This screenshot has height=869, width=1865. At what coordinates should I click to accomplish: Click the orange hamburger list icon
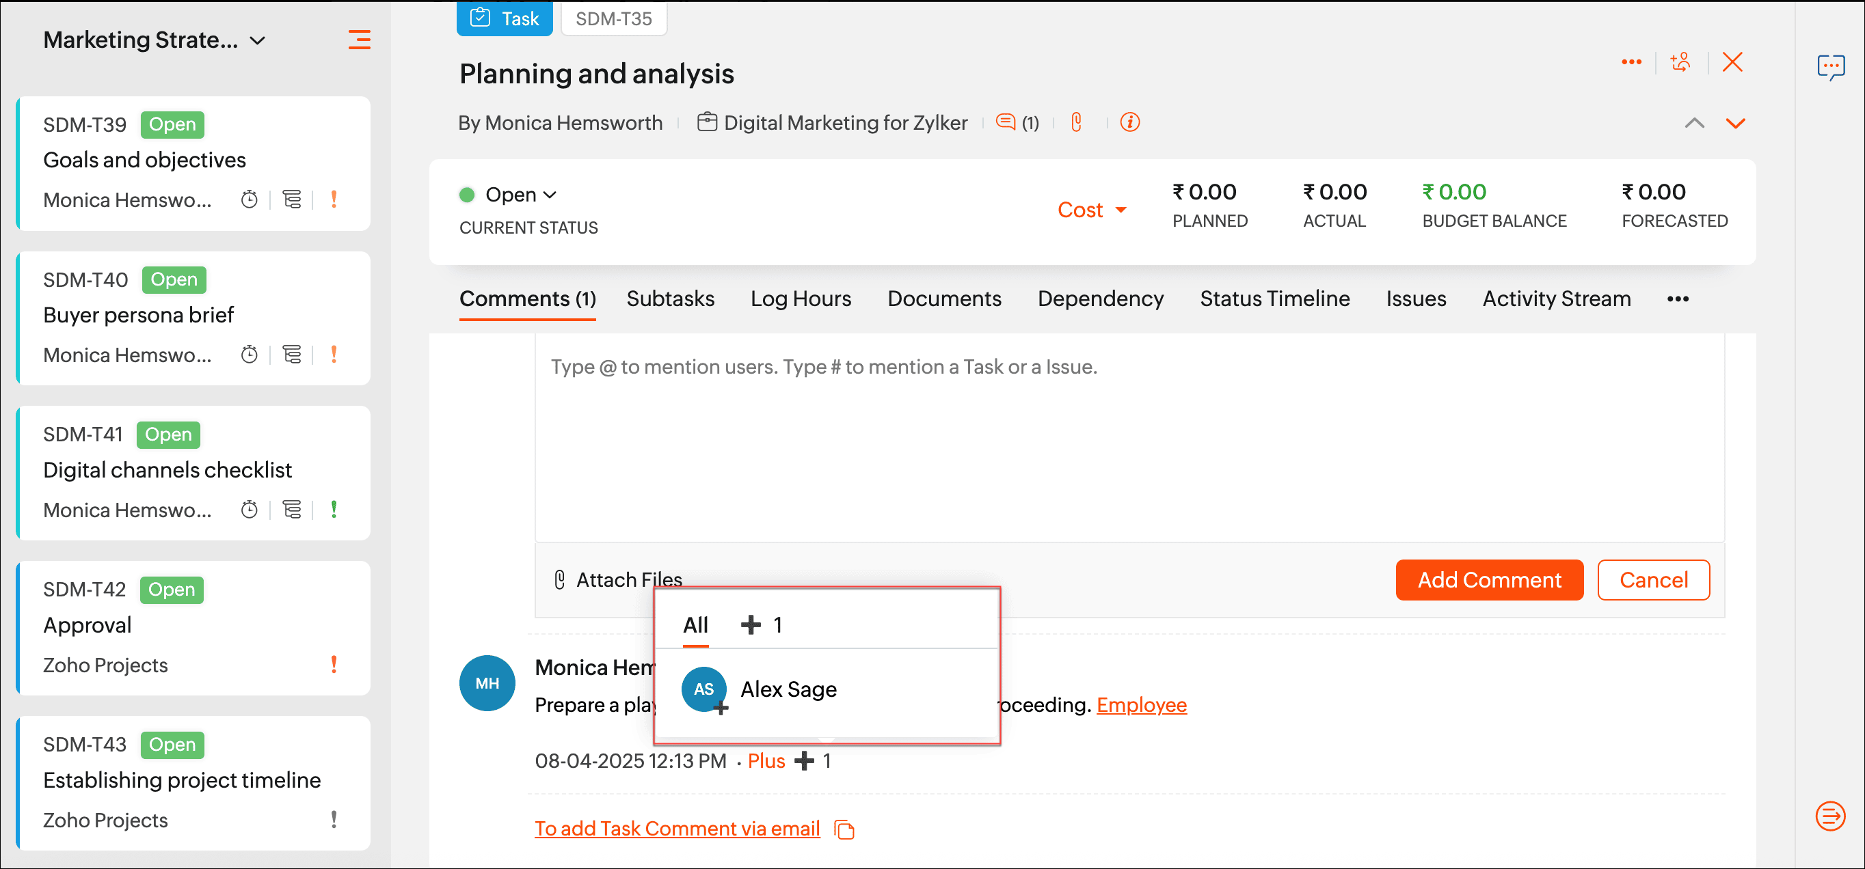coord(359,39)
